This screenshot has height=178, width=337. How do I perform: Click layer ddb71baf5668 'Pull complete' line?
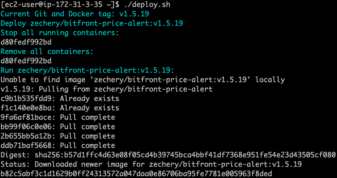pos(58,146)
